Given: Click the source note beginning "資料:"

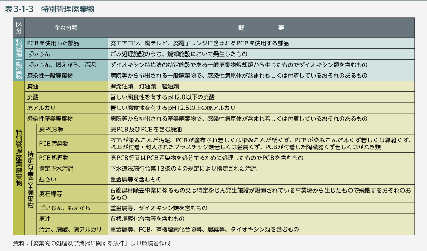Looking at the screenshot, I should pyautogui.click(x=92, y=243).
